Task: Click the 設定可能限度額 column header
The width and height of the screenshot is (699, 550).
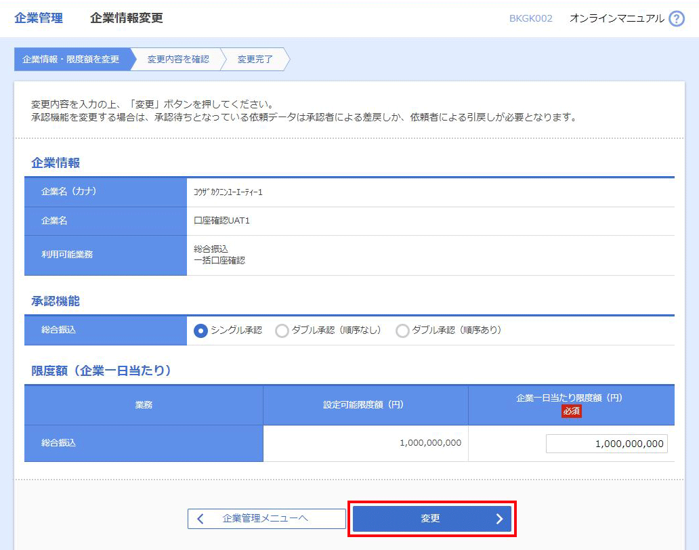Action: point(365,405)
